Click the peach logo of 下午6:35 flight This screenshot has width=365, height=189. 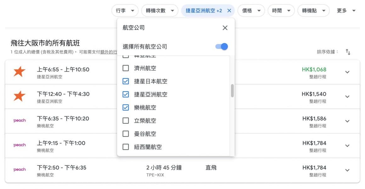[20, 121]
